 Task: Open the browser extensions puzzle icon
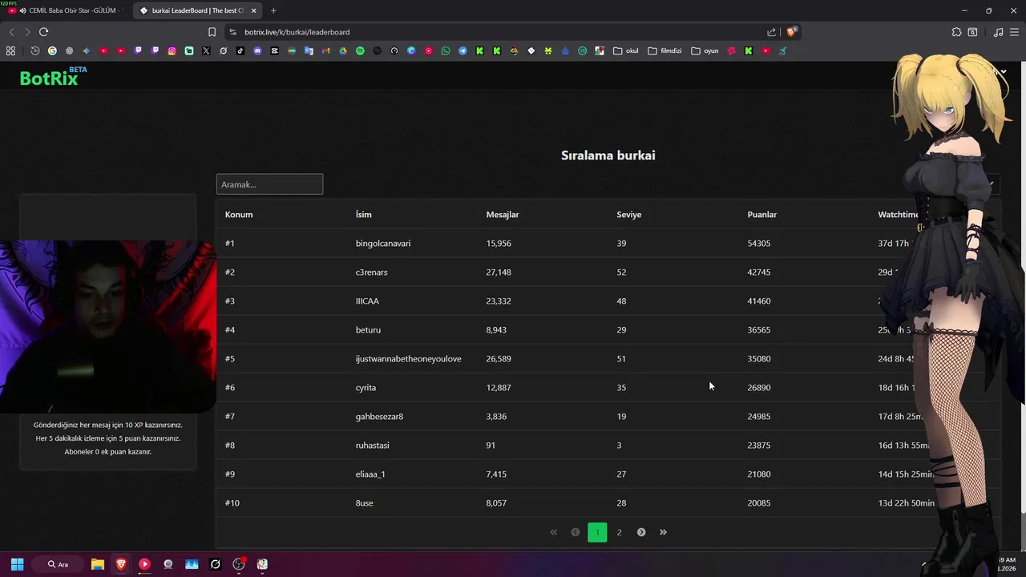pos(956,32)
